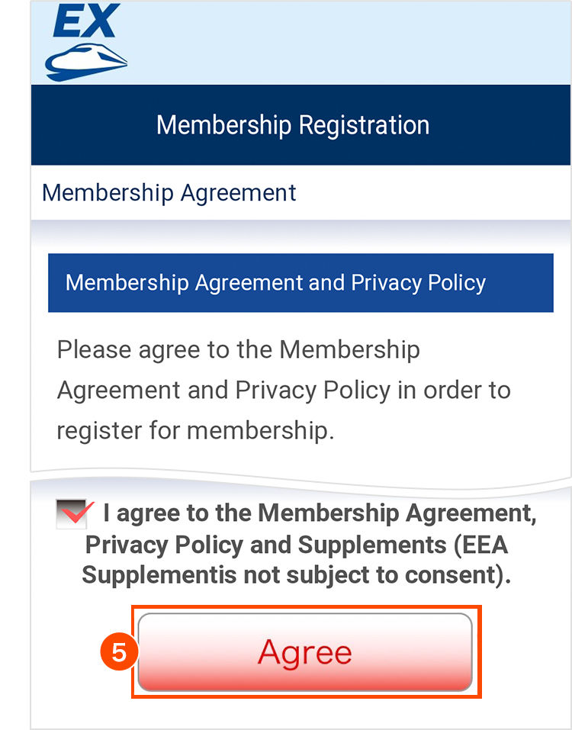The width and height of the screenshot is (572, 730).
Task: Click the bullet train logo graphic
Action: 86,61
